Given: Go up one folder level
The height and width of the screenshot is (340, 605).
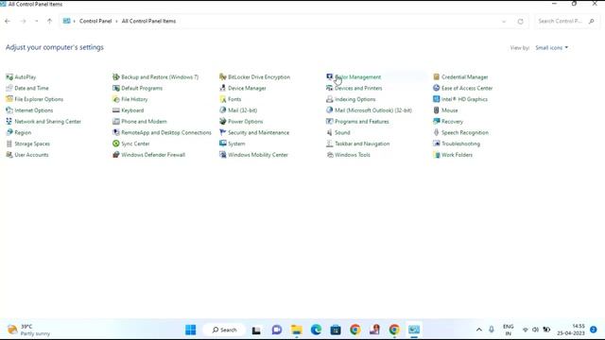Looking at the screenshot, I should coord(49,21).
